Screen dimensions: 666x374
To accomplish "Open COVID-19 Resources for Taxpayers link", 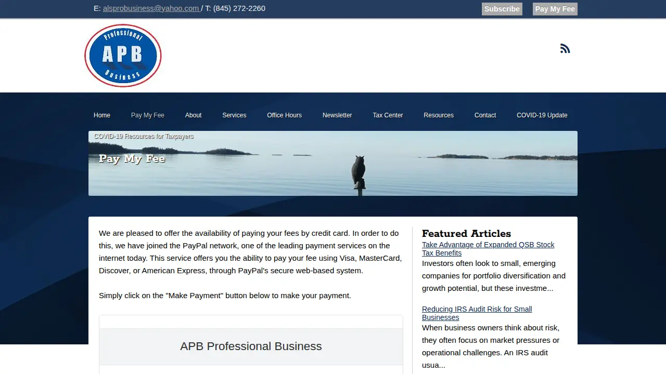I will point(144,136).
